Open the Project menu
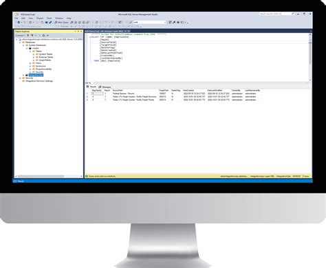Image resolution: width=326 pixels, height=268 pixels. 40,19
